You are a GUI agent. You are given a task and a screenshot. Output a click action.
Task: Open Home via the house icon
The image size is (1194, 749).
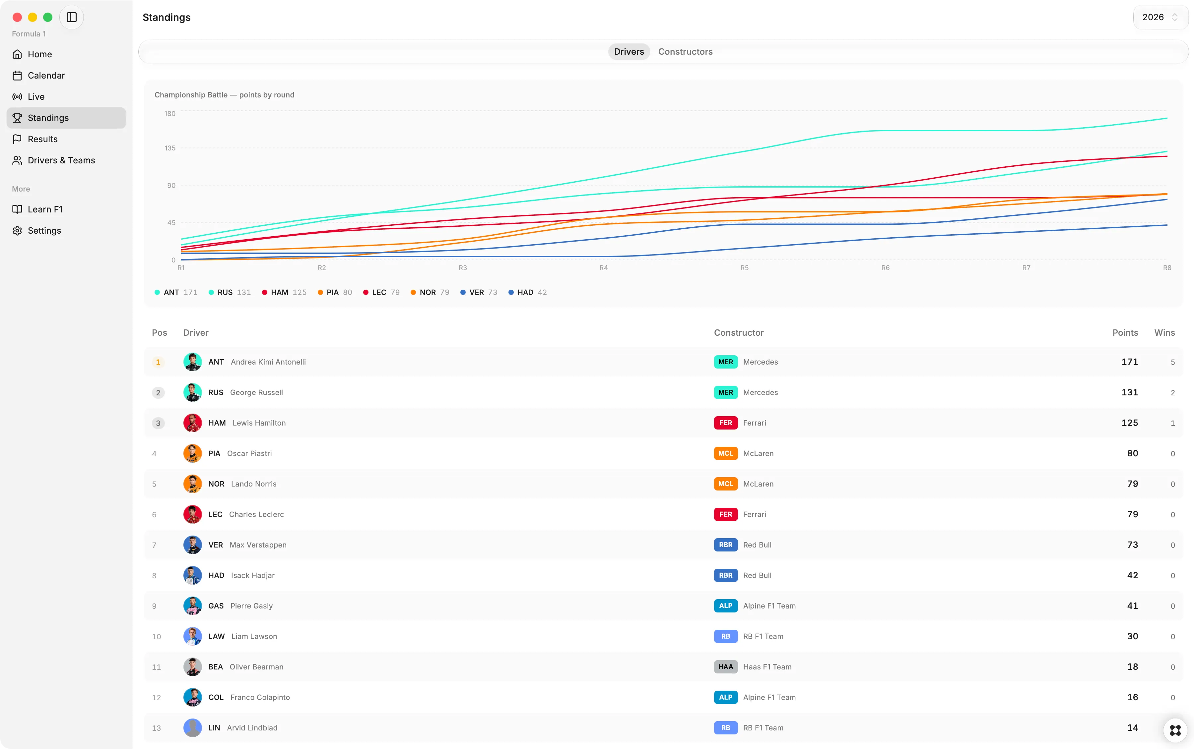pyautogui.click(x=17, y=54)
